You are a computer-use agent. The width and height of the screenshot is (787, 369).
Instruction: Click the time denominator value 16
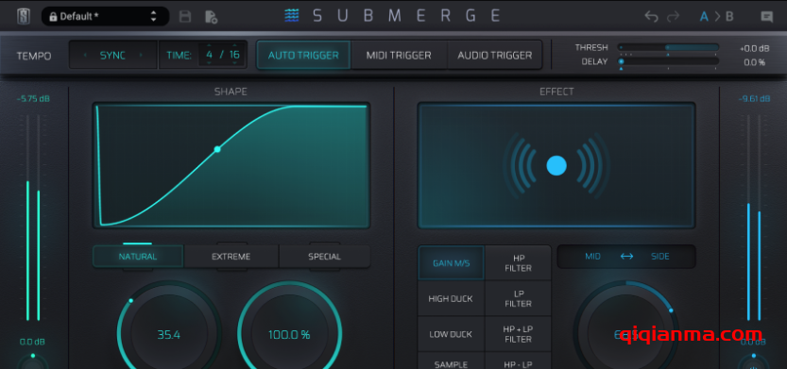coord(234,55)
